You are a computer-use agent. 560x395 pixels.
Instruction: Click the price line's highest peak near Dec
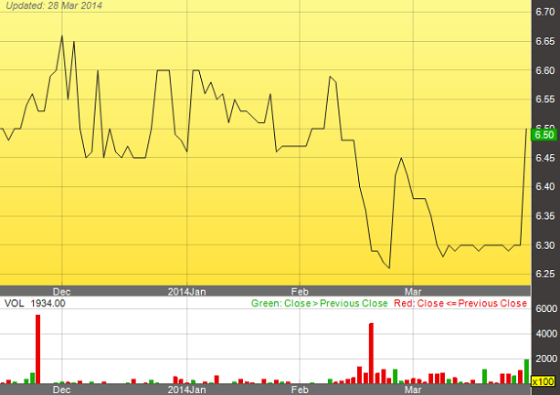[x=62, y=36]
